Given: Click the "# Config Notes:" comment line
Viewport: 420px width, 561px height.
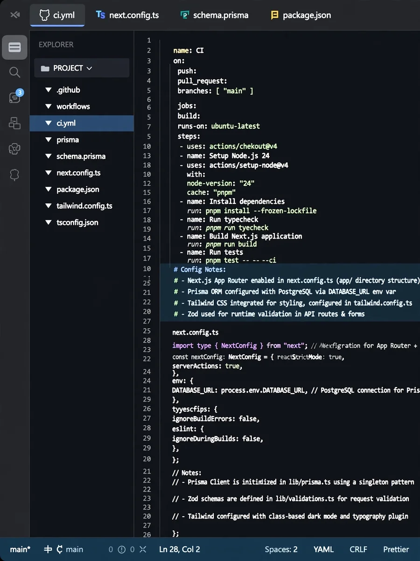Looking at the screenshot, I should tap(200, 269).
